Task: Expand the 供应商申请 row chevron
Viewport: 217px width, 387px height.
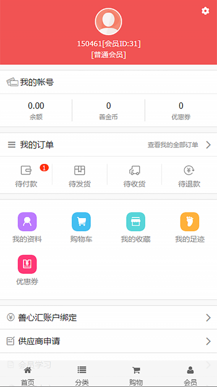Action: tap(208, 341)
